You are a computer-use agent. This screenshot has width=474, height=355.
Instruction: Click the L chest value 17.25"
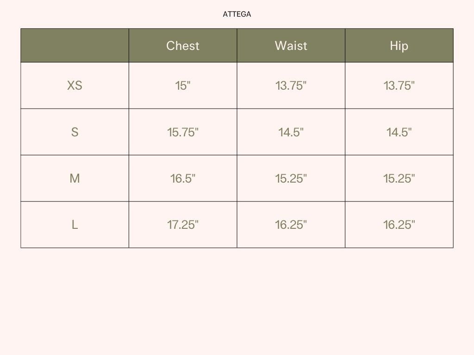point(182,225)
